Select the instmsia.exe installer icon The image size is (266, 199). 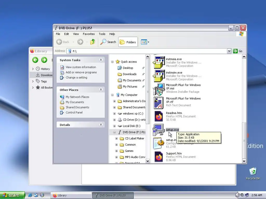[x=159, y=62]
